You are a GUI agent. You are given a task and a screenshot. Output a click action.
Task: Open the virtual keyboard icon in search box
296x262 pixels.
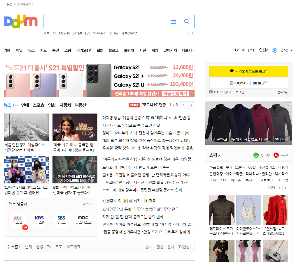(173, 22)
